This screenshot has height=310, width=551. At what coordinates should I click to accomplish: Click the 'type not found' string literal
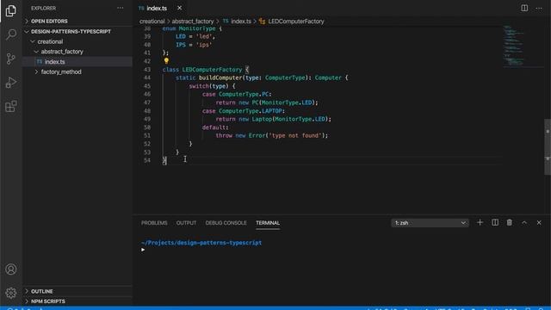tap(294, 136)
